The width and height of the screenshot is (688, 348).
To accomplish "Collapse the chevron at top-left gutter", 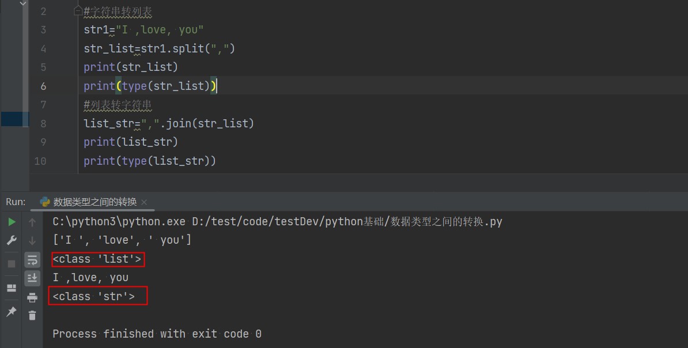I will tap(23, 4).
